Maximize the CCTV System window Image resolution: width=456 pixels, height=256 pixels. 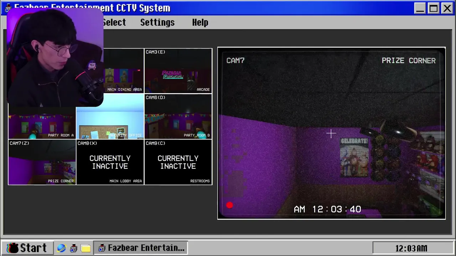point(434,8)
